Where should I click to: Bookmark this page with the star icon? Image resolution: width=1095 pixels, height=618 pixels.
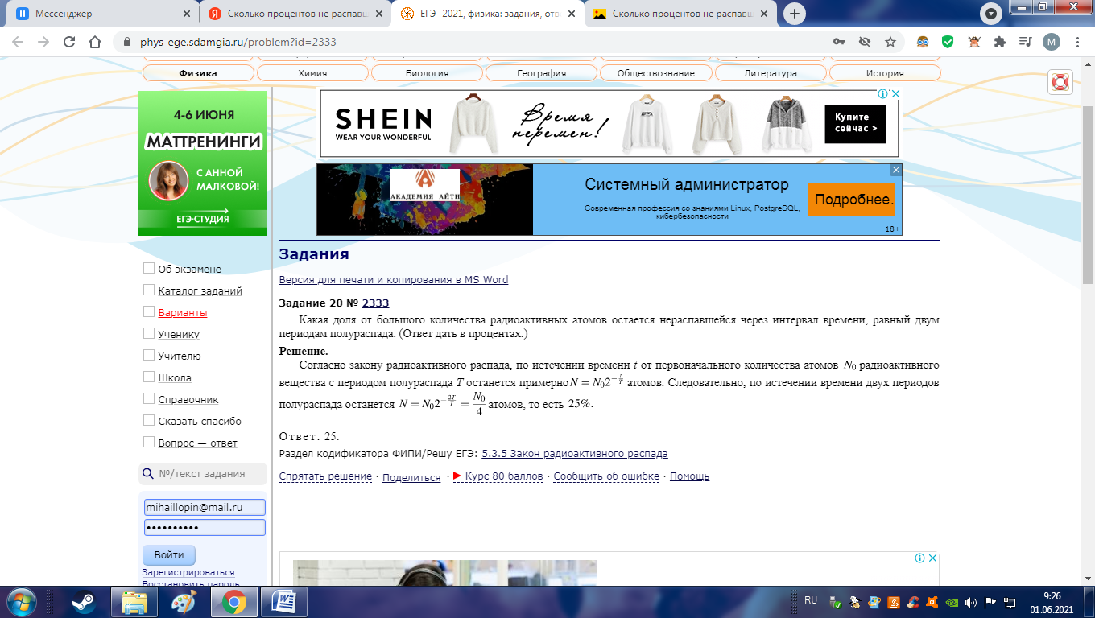pos(890,42)
